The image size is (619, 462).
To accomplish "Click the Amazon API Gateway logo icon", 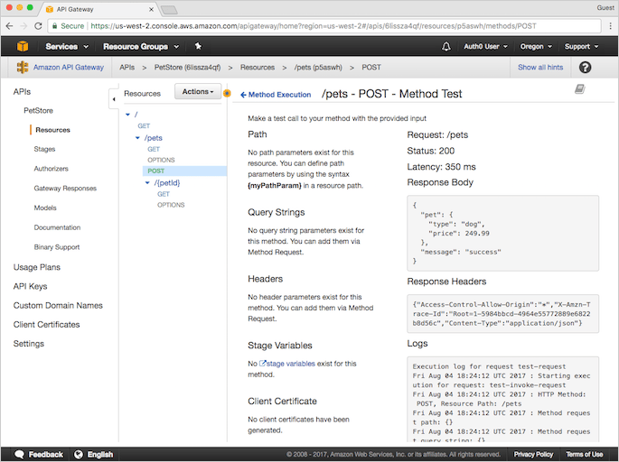I will coord(23,68).
